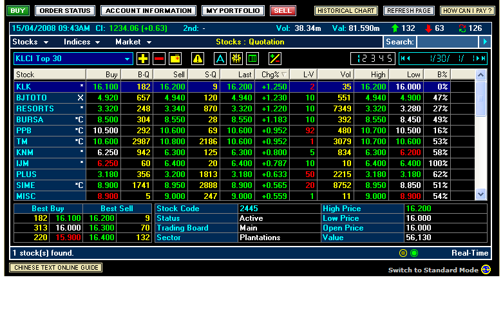Toggle the green real-time status indicator
This screenshot has height=329, width=503.
(x=414, y=253)
